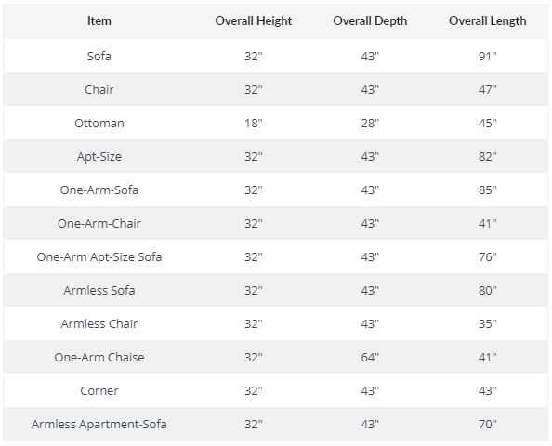This screenshot has width=552, height=446.
Task: Select the One-Arm-Chair item cell
Action: (99, 223)
